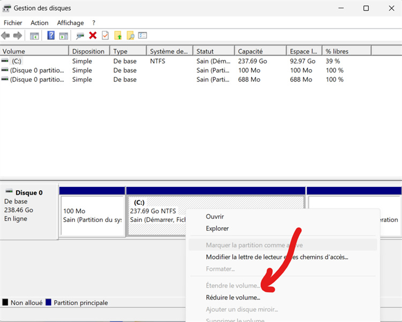Open the Action menu

tap(40, 23)
